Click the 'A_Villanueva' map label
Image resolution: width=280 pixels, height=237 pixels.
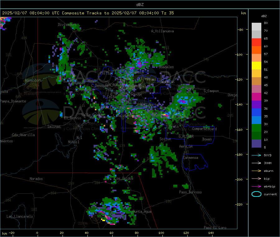162,31
